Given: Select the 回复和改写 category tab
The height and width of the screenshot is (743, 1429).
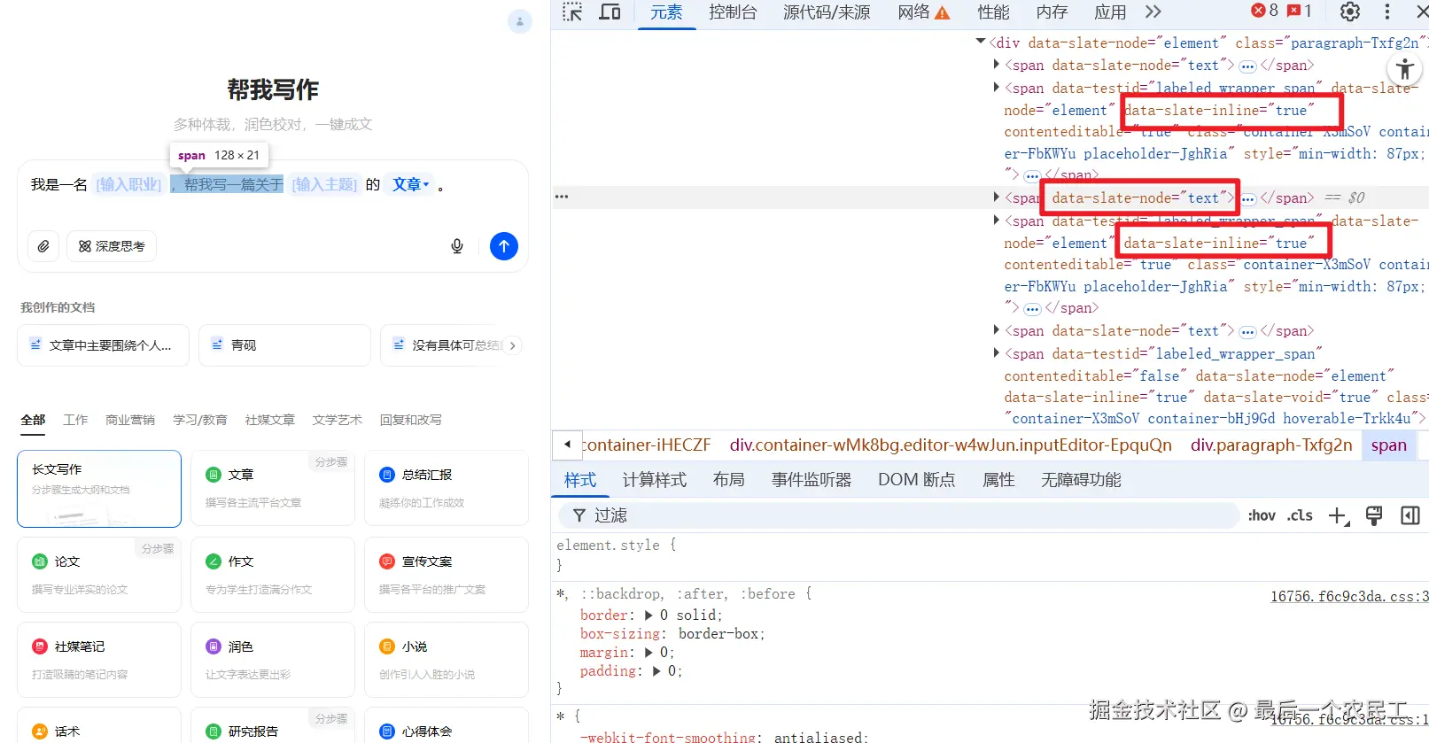Looking at the screenshot, I should click(411, 420).
